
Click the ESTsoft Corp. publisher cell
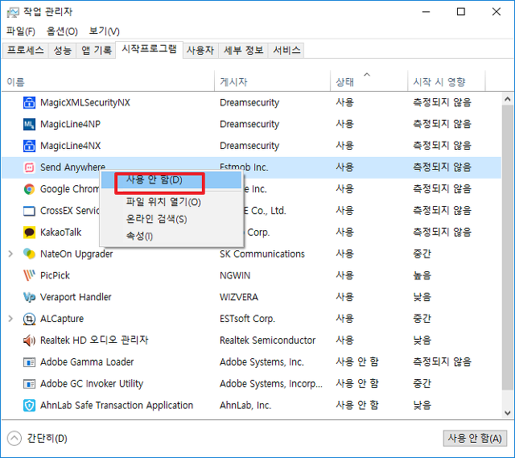tap(247, 319)
